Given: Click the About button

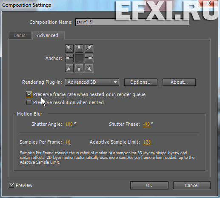Looking at the screenshot, I should coord(179,82).
